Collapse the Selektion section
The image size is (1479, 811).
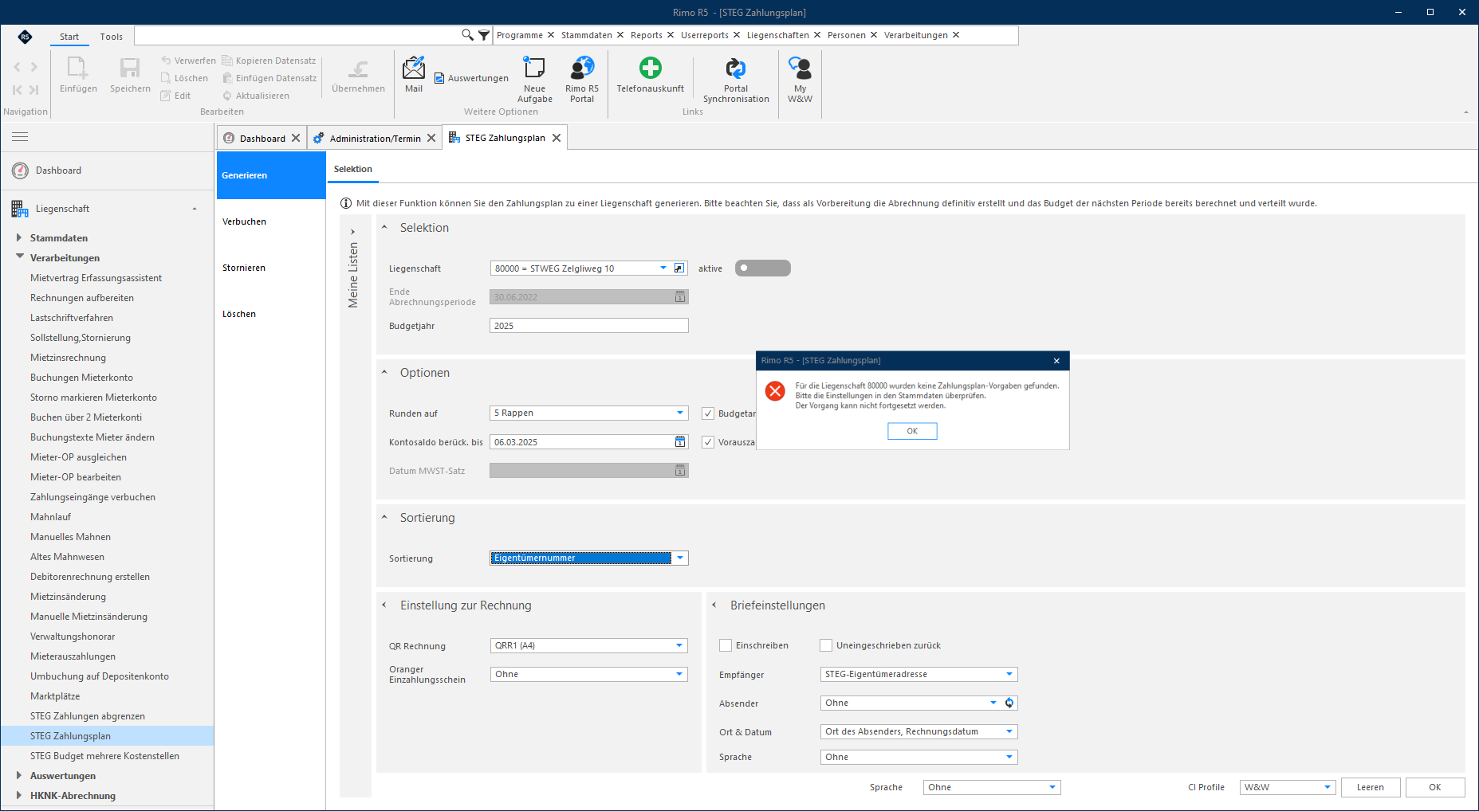[384, 228]
